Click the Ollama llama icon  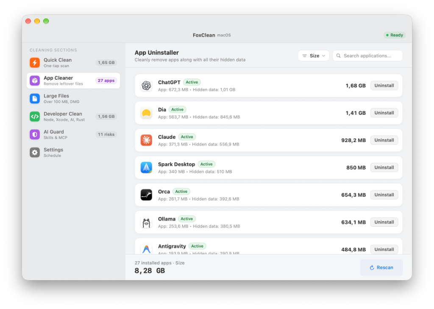tap(146, 223)
